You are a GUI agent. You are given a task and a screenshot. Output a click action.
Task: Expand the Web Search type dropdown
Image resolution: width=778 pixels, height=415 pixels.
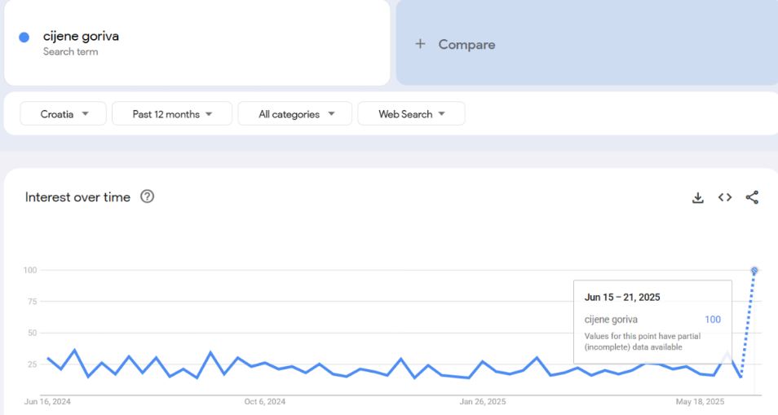[x=411, y=113]
